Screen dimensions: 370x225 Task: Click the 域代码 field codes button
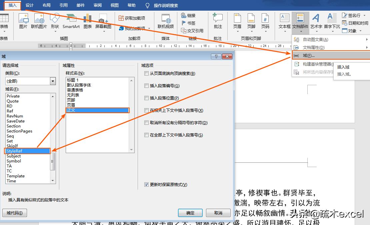coord(14,213)
